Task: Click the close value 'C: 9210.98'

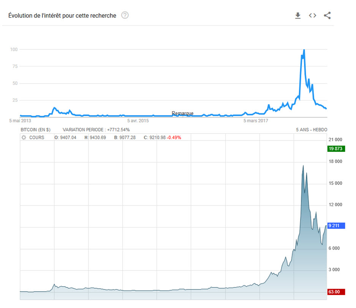Action: pos(155,137)
